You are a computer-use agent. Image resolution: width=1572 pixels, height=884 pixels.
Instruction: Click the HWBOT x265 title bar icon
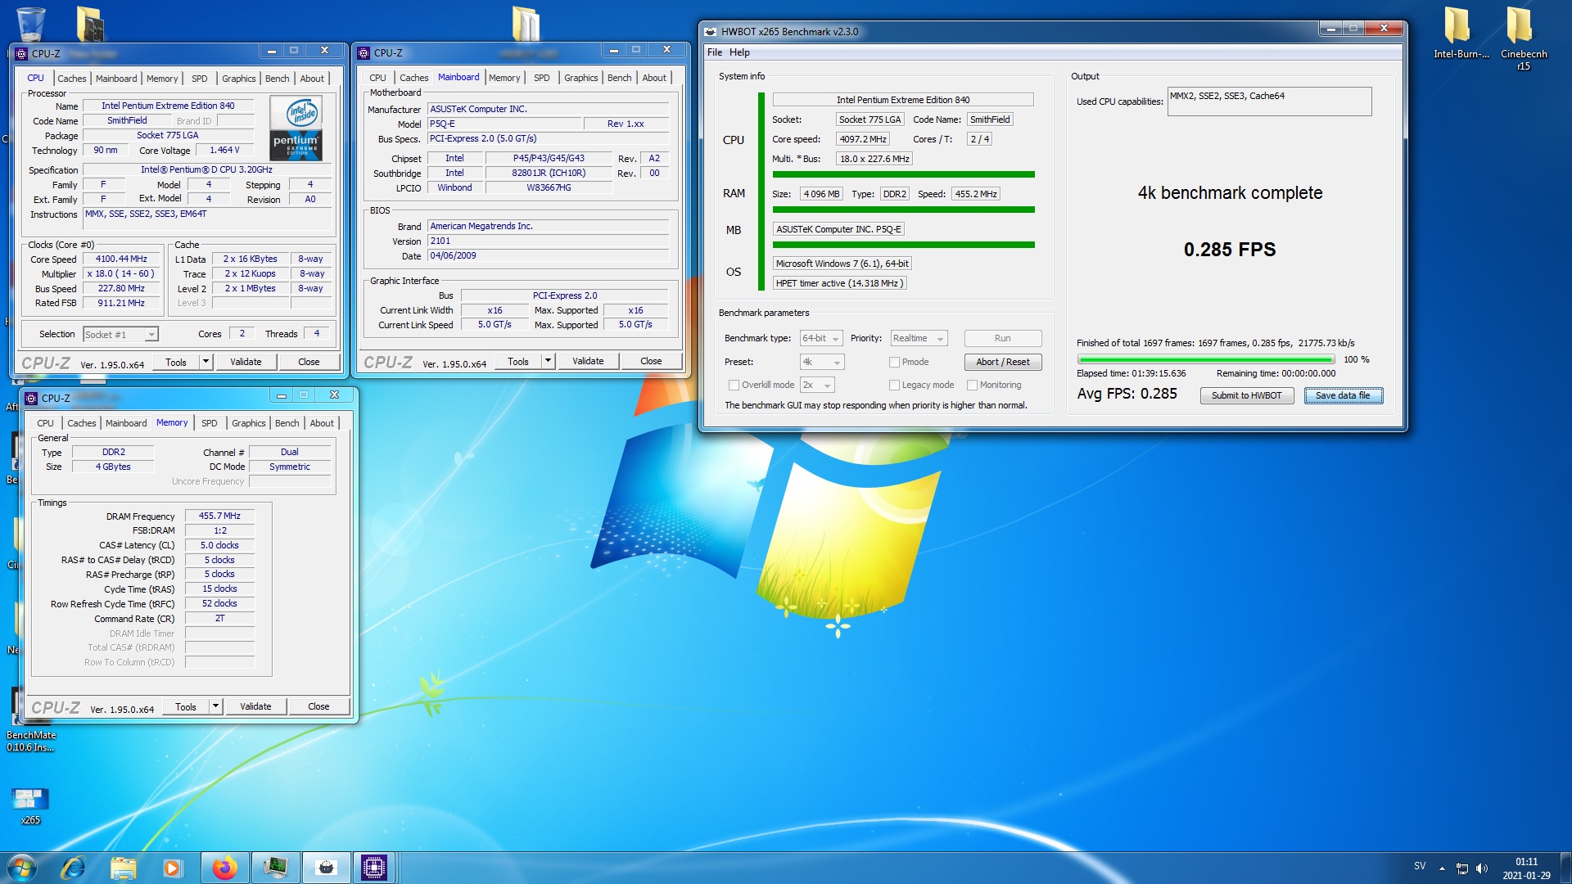pos(710,31)
